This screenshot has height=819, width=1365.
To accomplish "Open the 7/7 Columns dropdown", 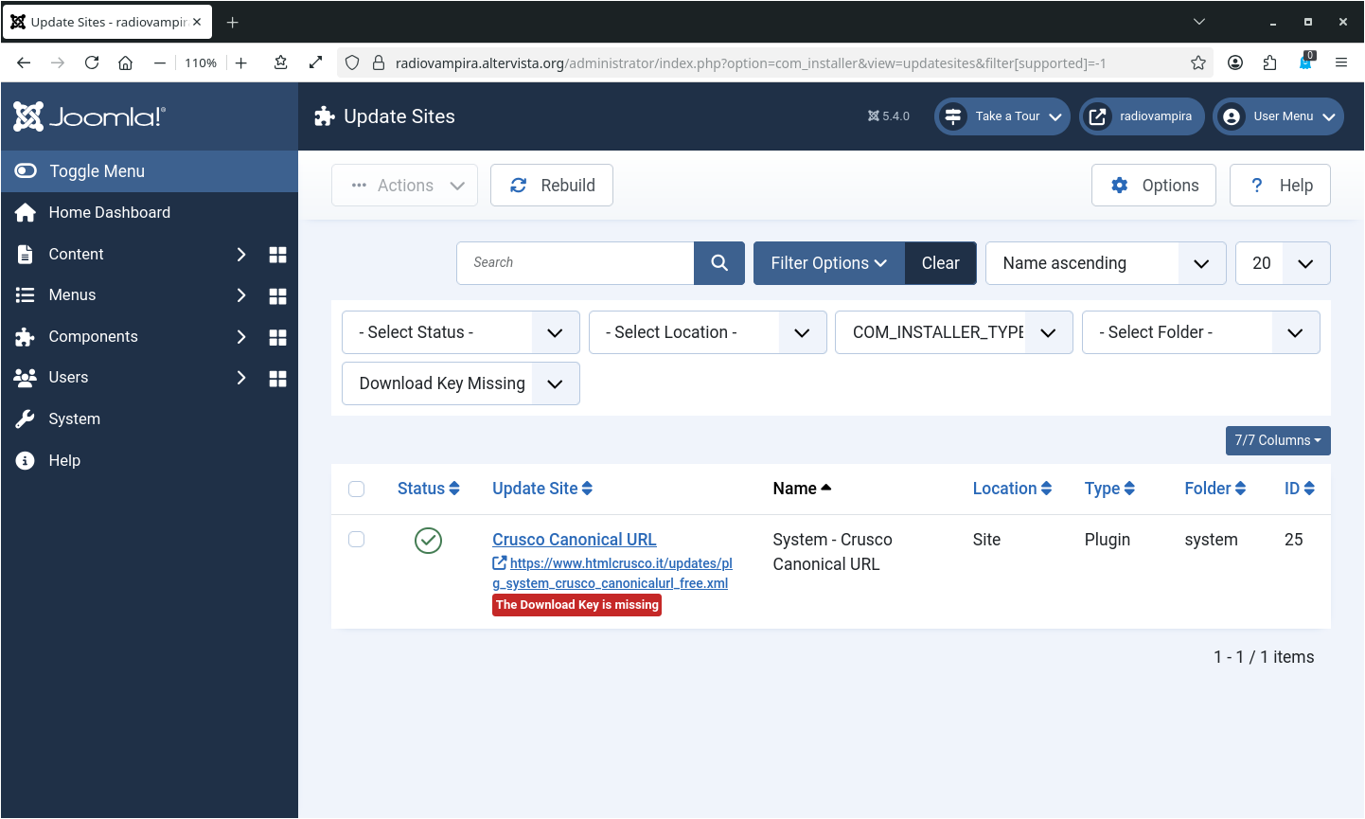I will [x=1277, y=440].
